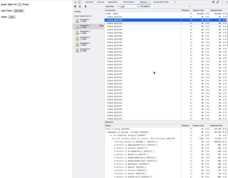Switch to the Elements tab
This screenshot has height=178, width=228.
click(x=89, y=2)
